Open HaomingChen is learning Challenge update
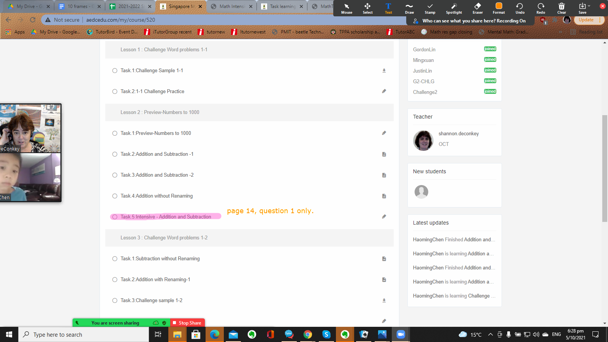The height and width of the screenshot is (342, 608). coord(454,296)
